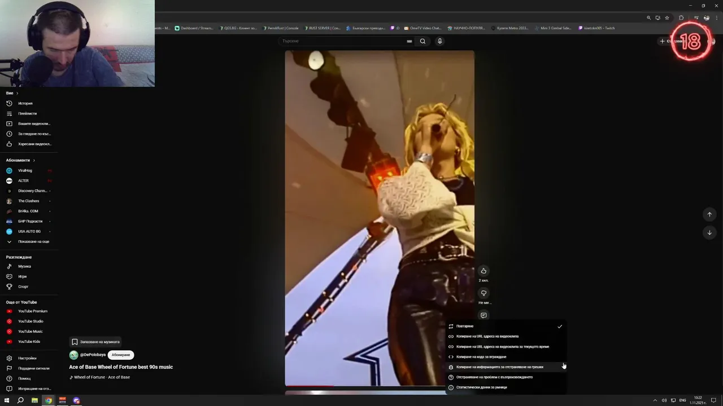Click the search magnifier button
Screen dimensions: 723x406
click(423, 41)
